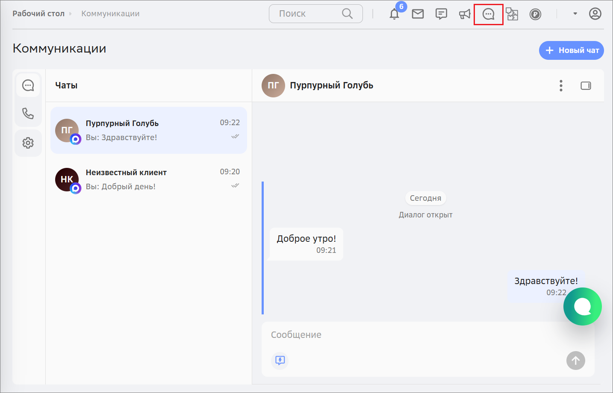This screenshot has width=613, height=393.
Task: Switch to the Chats sidebar tab
Action: [28, 85]
